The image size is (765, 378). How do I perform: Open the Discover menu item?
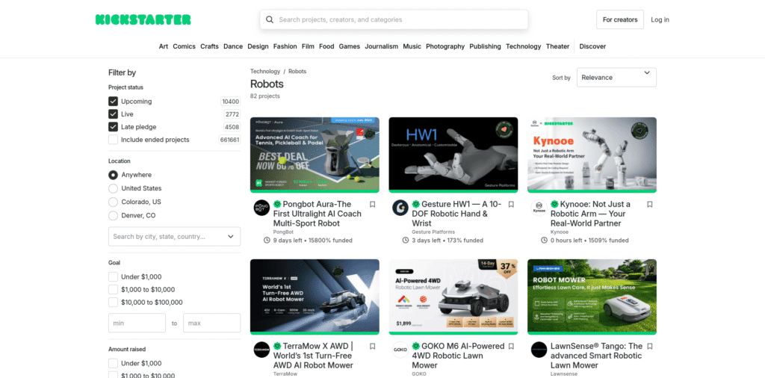coord(592,46)
